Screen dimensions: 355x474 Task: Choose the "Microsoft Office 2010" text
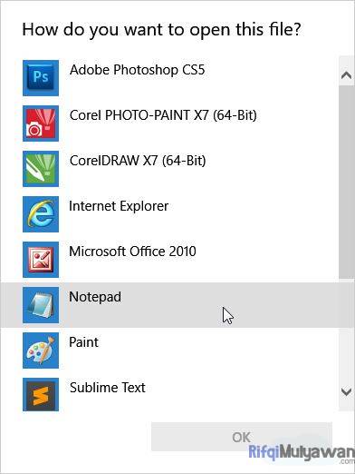pyautogui.click(x=132, y=252)
